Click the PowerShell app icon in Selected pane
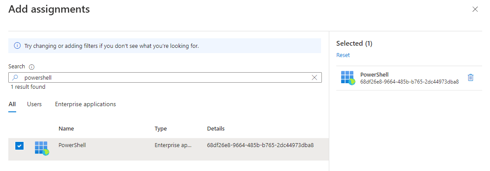This screenshot has height=171, width=490. (x=348, y=78)
